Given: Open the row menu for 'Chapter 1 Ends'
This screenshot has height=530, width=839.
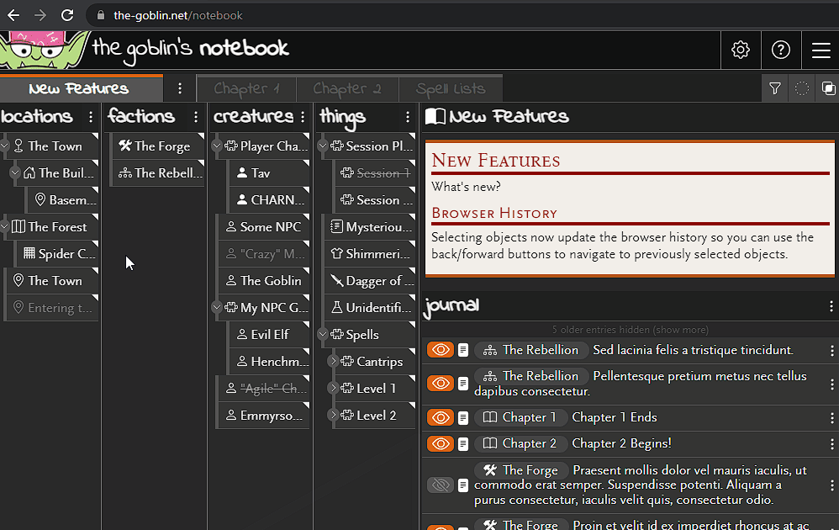Looking at the screenshot, I should tap(831, 417).
